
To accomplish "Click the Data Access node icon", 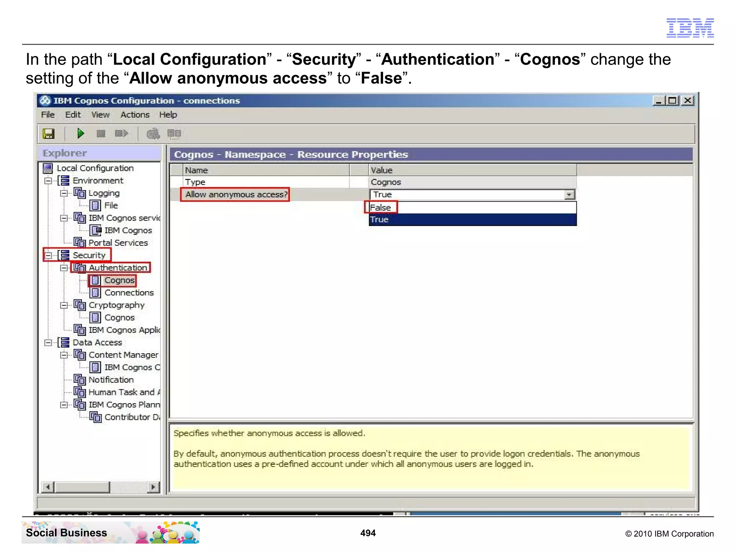I will 64,342.
